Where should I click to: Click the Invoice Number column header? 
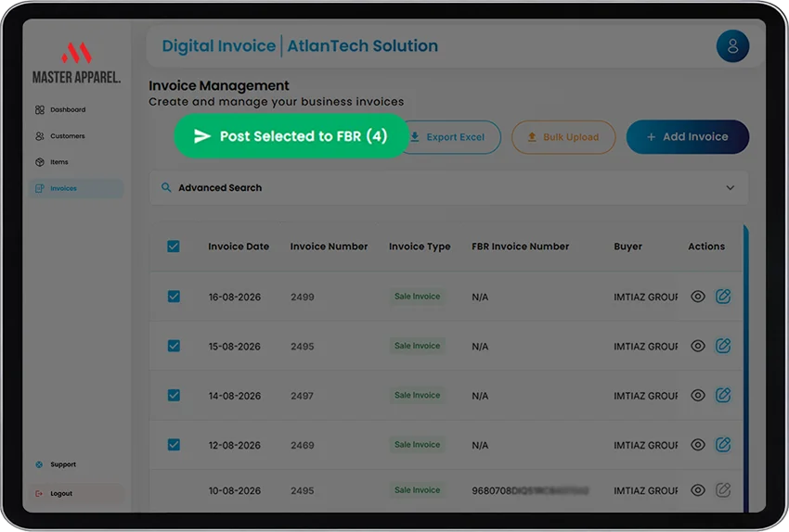(x=330, y=247)
